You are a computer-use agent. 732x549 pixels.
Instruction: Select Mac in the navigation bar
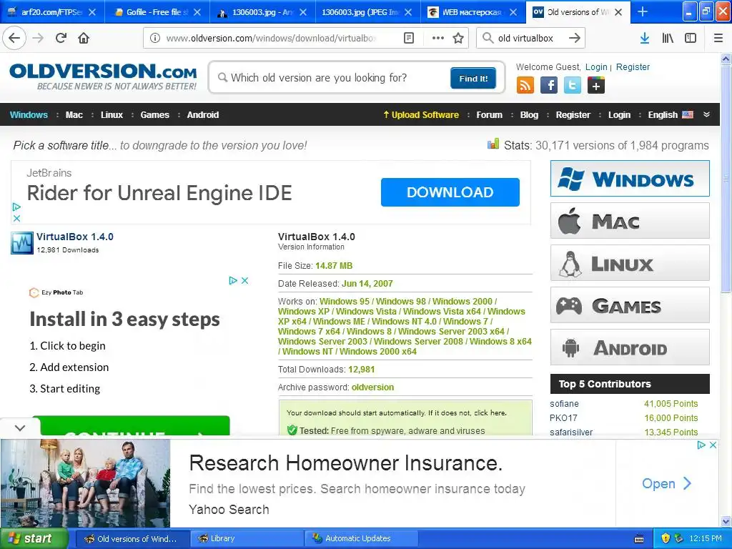tap(74, 115)
